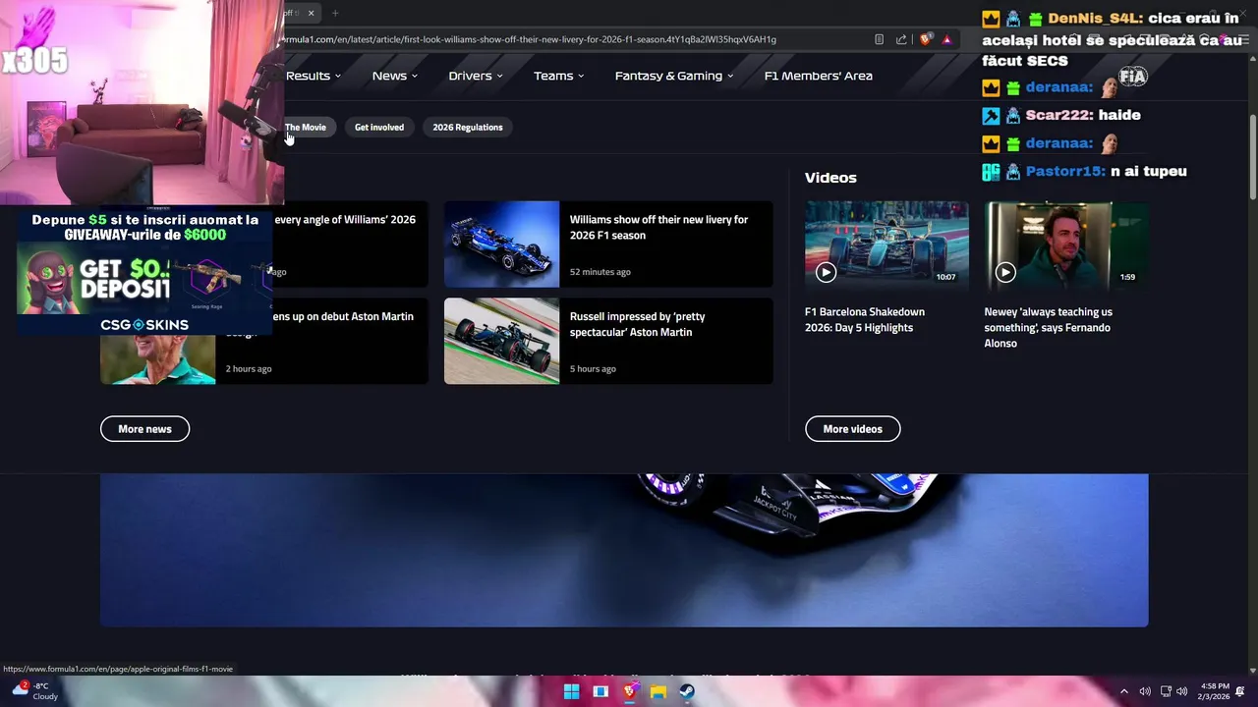
Task: Open the F1 Members' Area
Action: click(819, 76)
